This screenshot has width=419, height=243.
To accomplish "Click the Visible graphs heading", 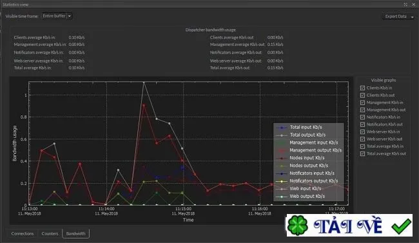I will coord(384,80).
